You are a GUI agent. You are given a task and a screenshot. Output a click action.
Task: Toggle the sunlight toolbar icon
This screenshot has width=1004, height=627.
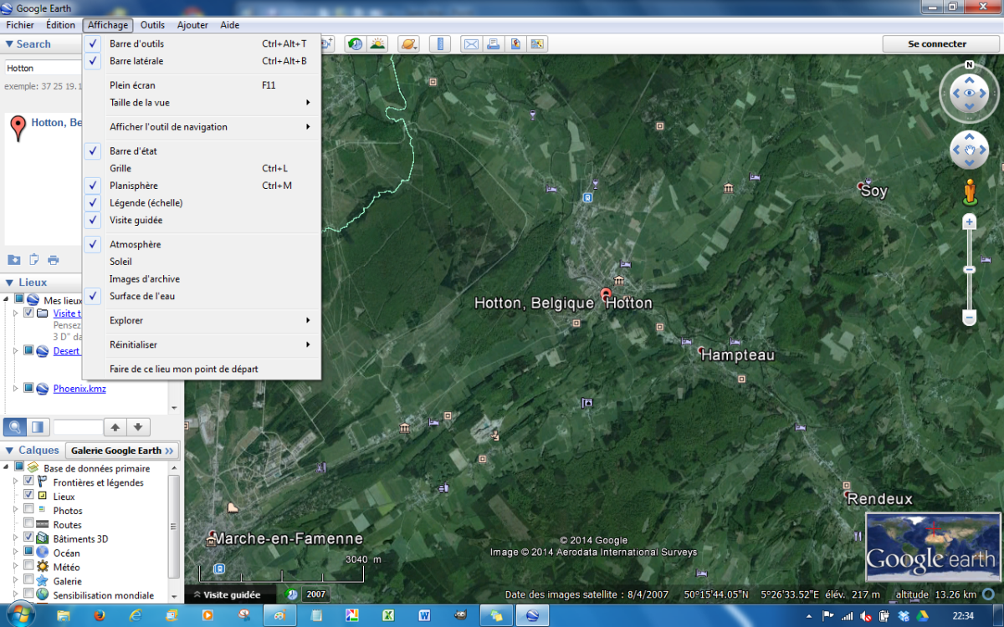[377, 43]
